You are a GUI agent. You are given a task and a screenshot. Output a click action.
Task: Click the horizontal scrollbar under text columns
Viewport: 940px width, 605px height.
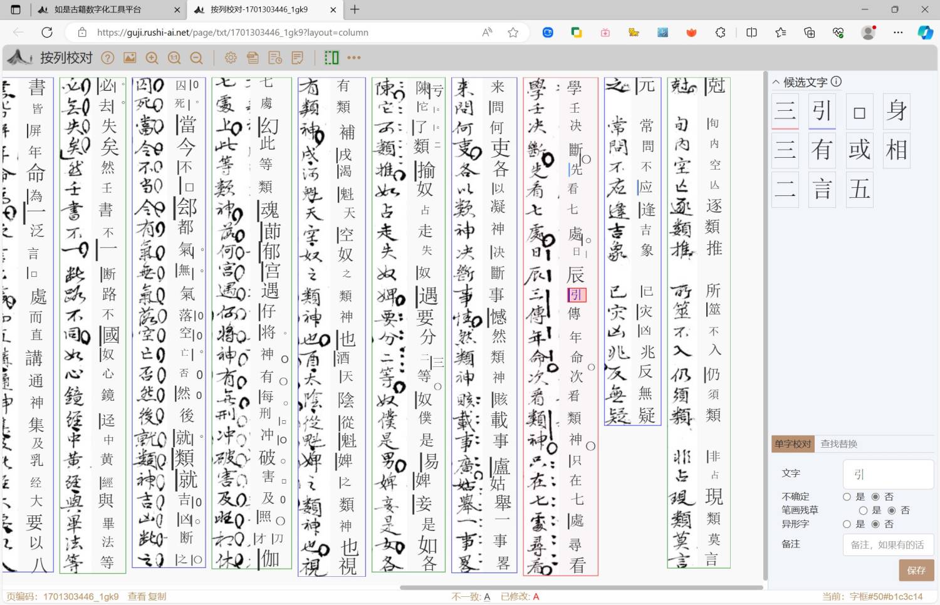tap(581, 587)
